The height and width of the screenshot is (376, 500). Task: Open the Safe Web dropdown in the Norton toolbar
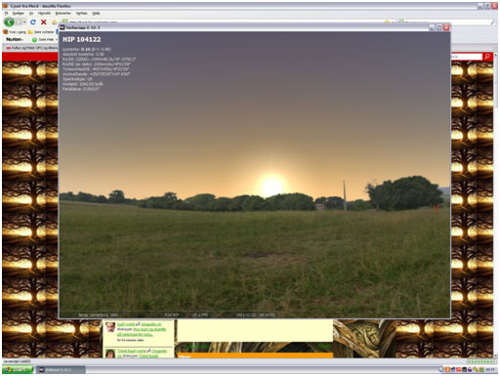(x=46, y=40)
